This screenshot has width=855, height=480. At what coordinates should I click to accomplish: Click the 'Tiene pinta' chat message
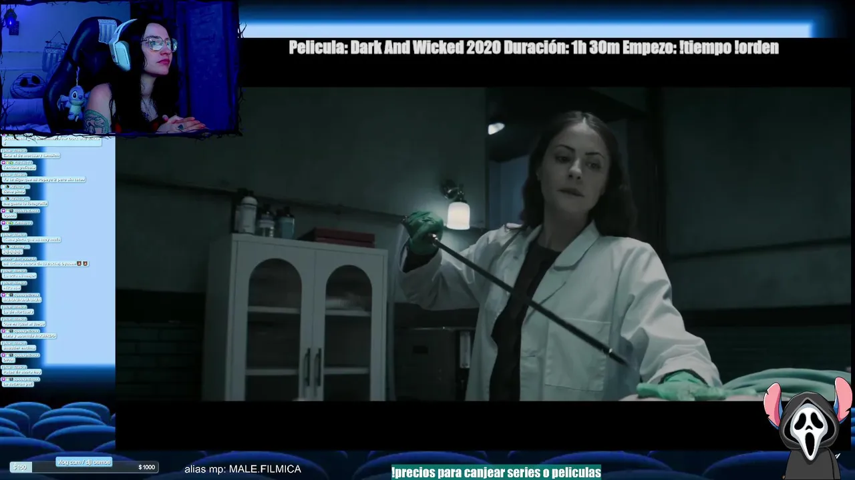click(x=13, y=192)
